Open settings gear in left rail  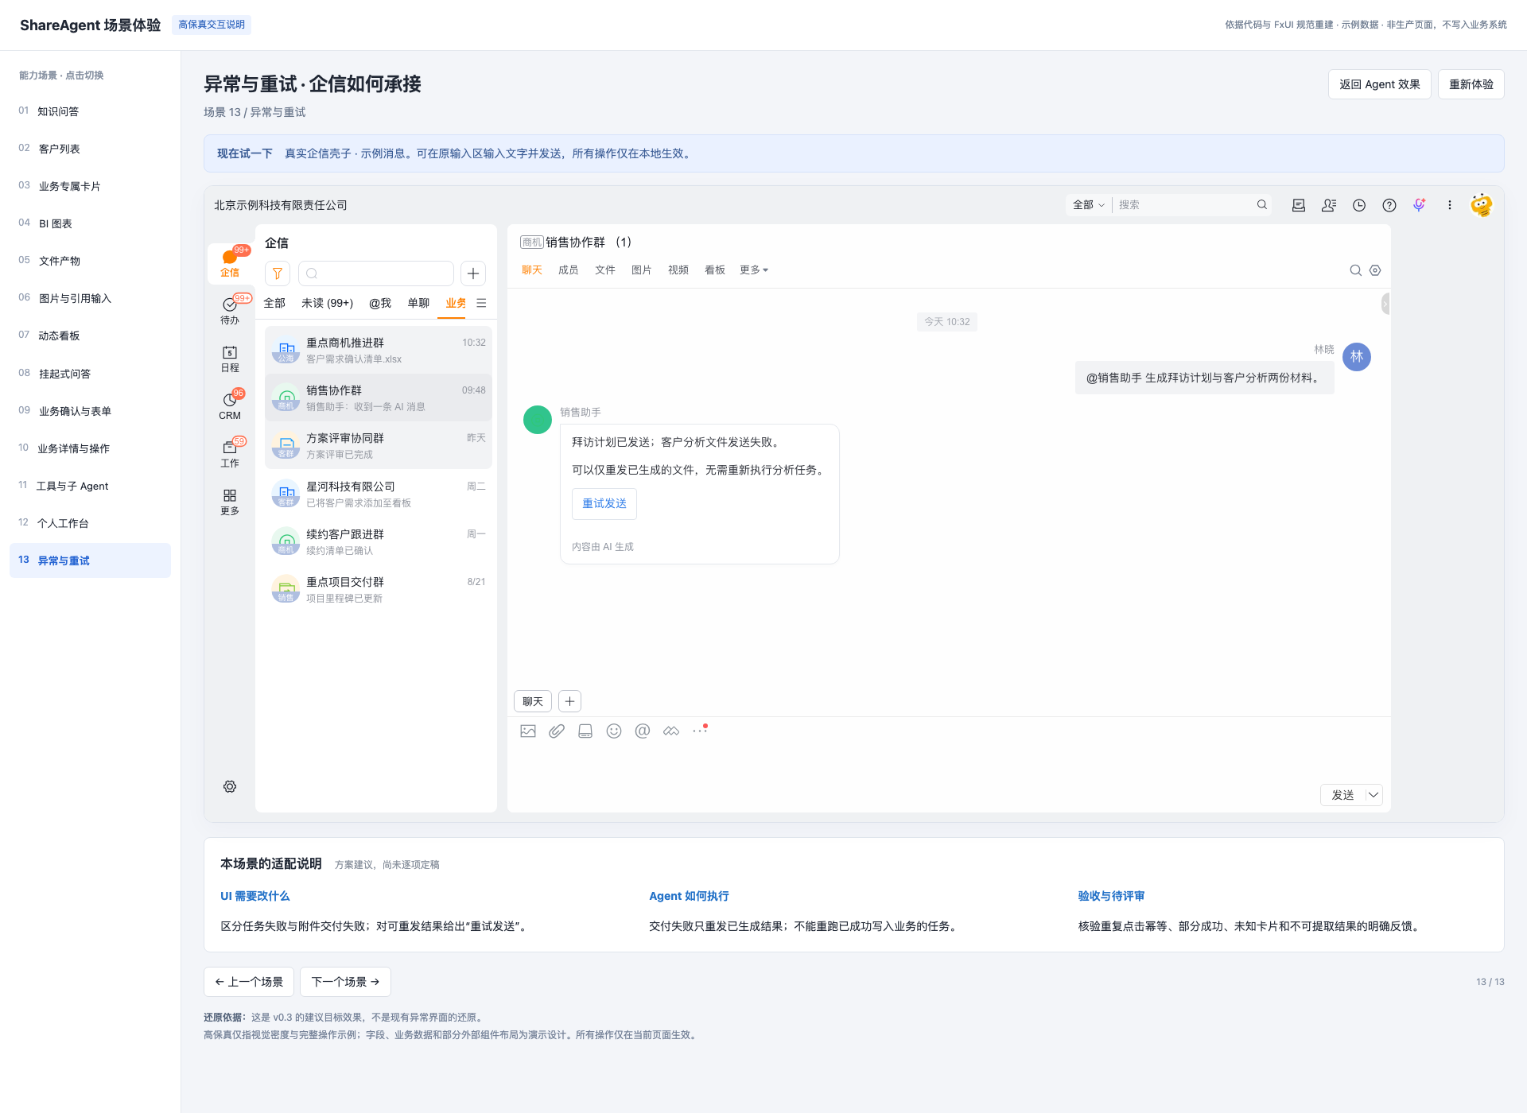point(230,786)
